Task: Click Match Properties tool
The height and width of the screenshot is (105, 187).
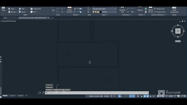Action: point(69,10)
